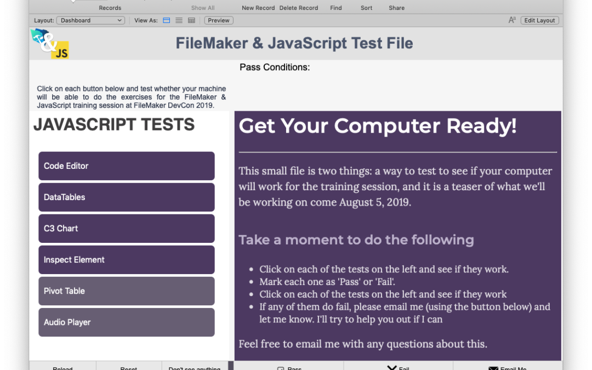The width and height of the screenshot is (592, 370).
Task: Mark the test as Pass
Action: point(289,367)
